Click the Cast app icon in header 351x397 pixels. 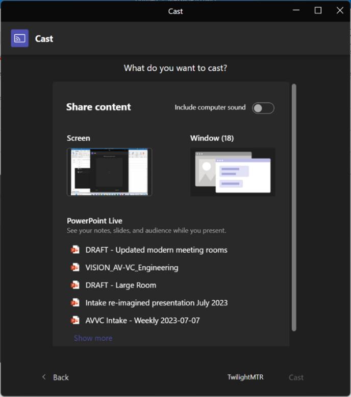coord(19,38)
